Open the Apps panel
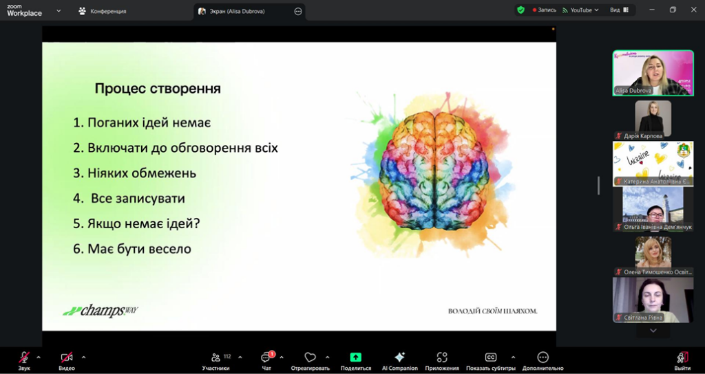The image size is (705, 374). tap(441, 357)
